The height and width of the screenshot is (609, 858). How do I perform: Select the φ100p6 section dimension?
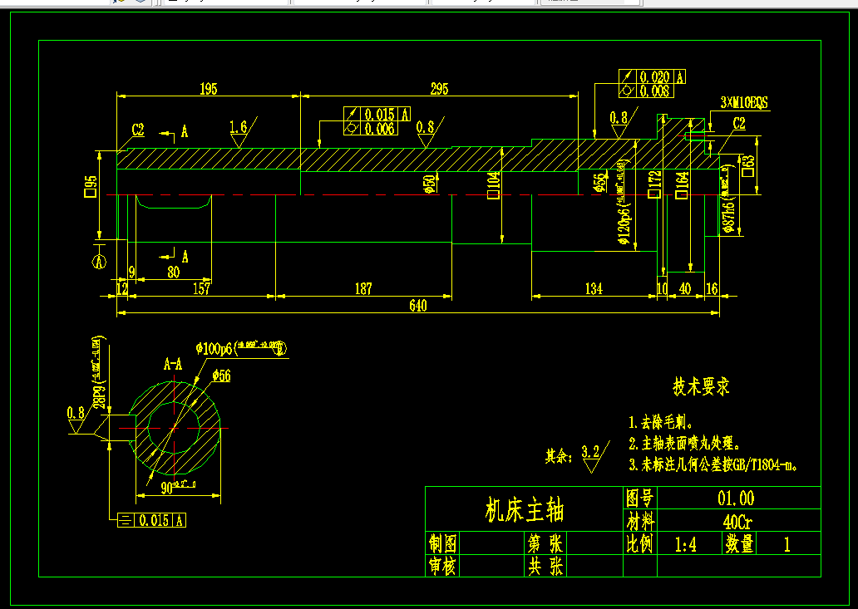(x=241, y=349)
